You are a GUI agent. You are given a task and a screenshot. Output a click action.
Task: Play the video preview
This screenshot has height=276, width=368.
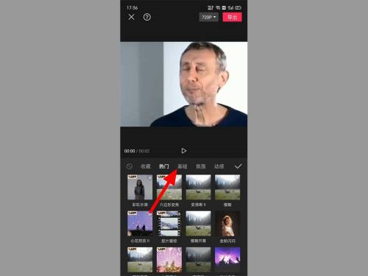184,151
